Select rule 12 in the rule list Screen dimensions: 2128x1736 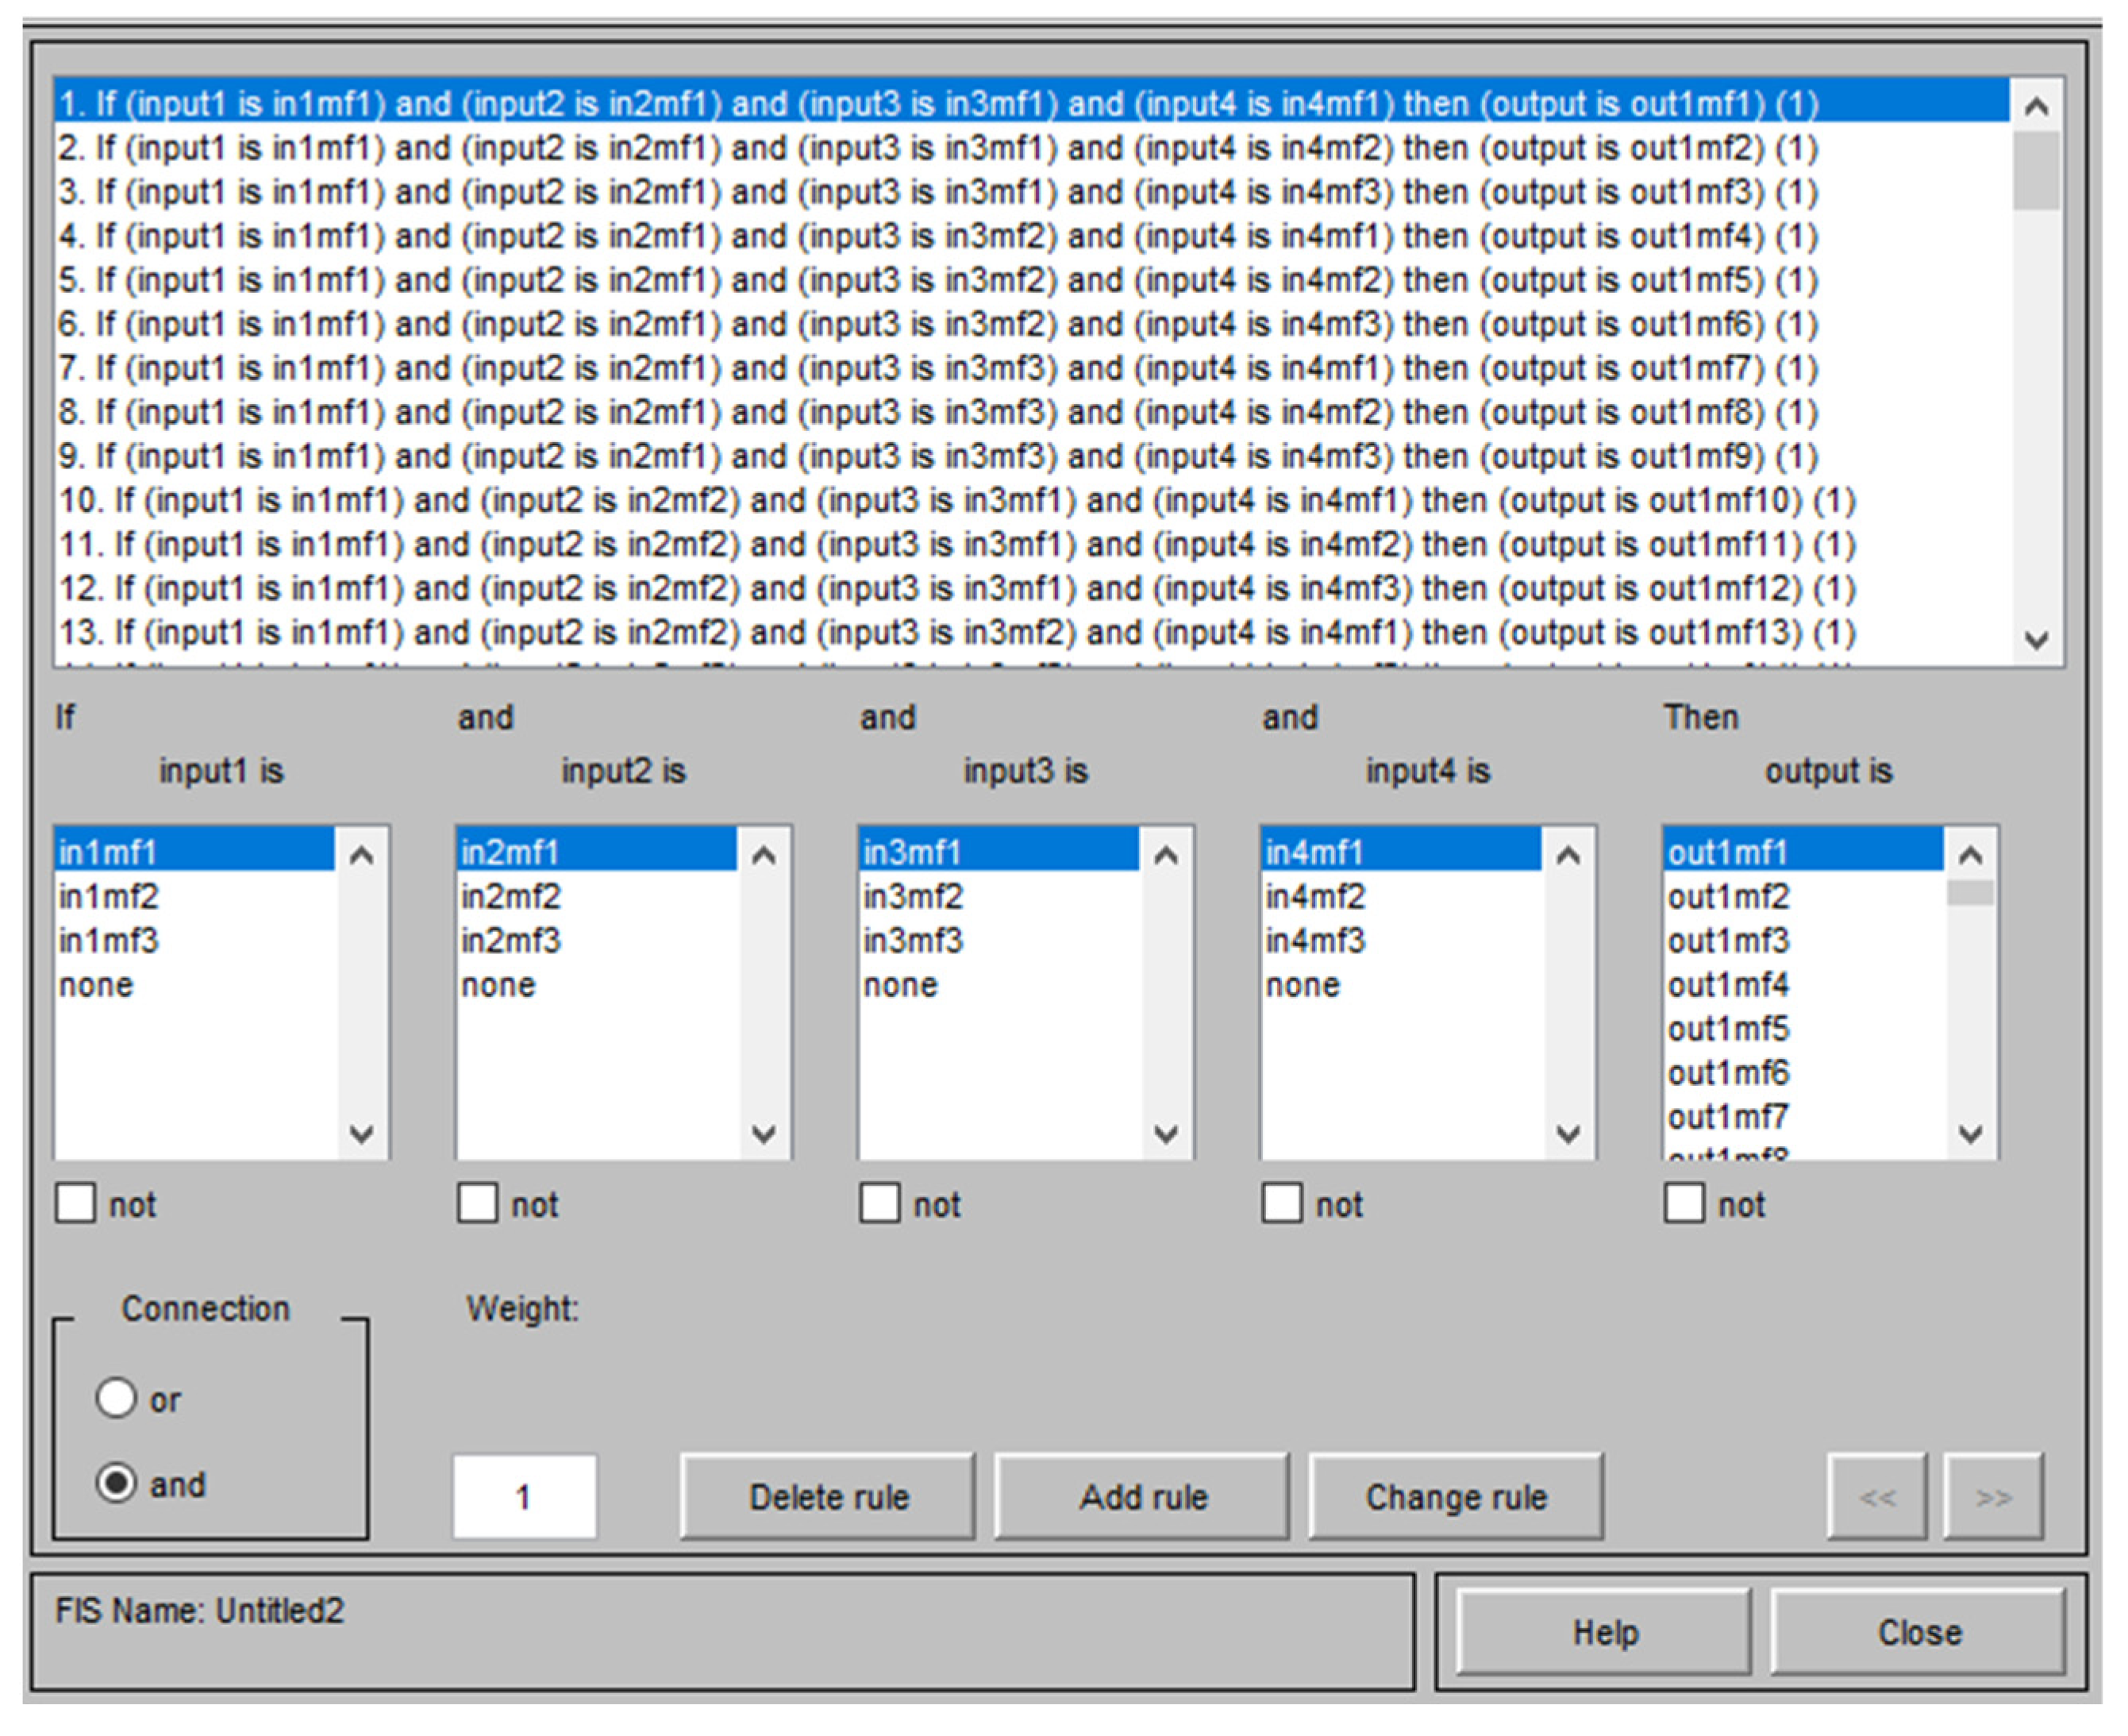956,588
